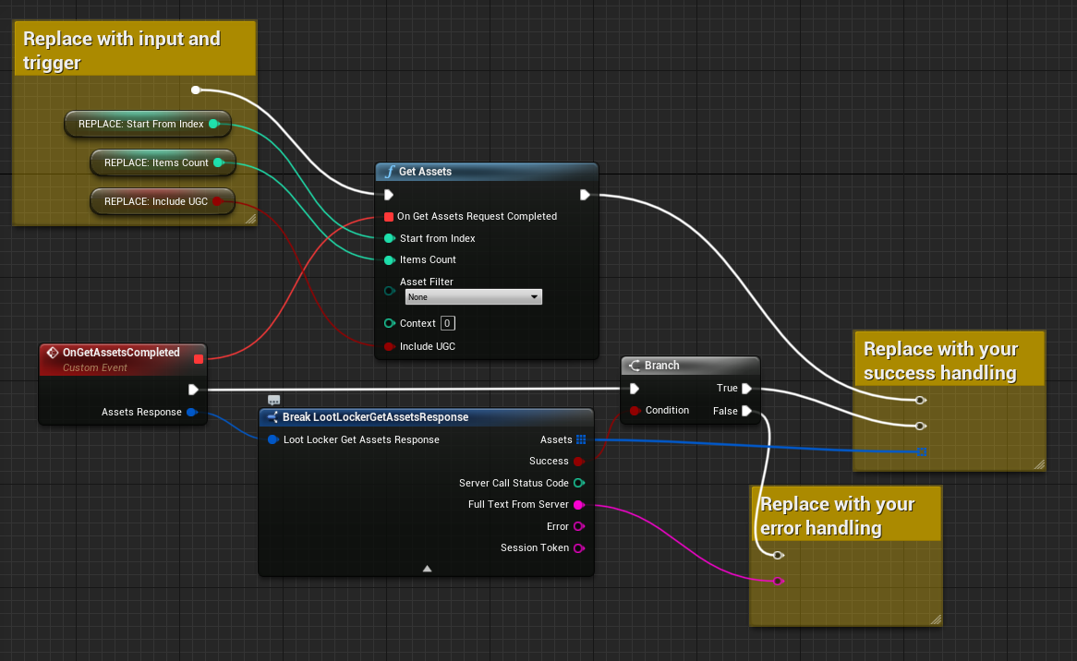This screenshot has width=1077, height=661.
Task: Open the Asset Filter dropdown
Action: [473, 297]
